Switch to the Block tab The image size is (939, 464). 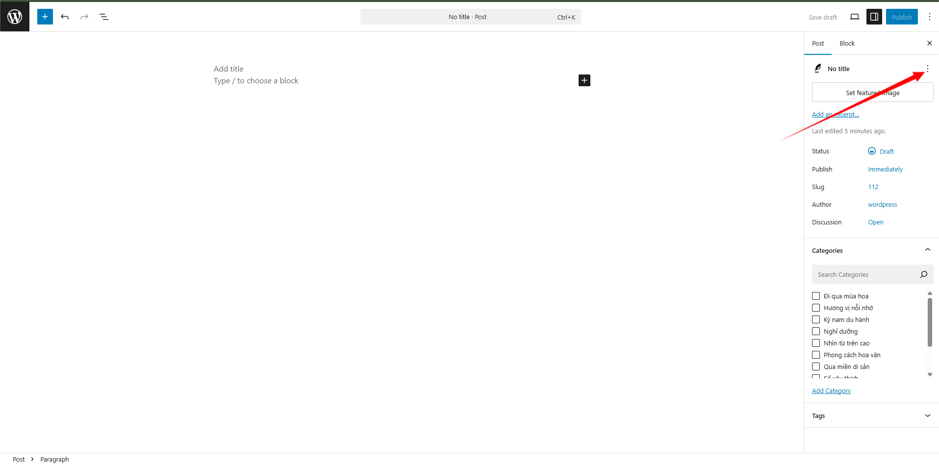pyautogui.click(x=847, y=44)
